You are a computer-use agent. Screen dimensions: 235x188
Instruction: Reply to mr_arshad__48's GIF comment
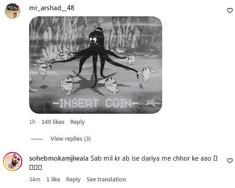(x=77, y=122)
